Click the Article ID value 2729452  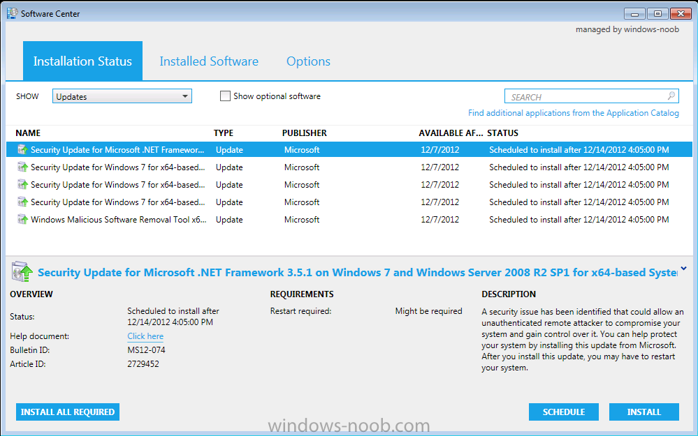(x=143, y=364)
